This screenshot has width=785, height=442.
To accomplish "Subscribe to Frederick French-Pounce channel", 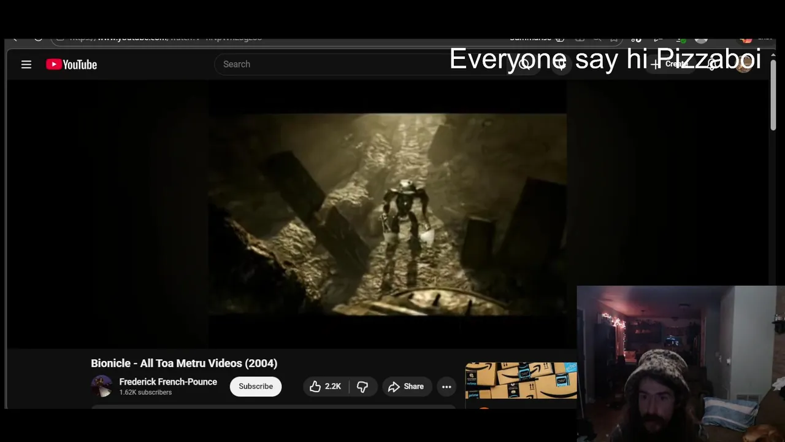I will tap(256, 386).
